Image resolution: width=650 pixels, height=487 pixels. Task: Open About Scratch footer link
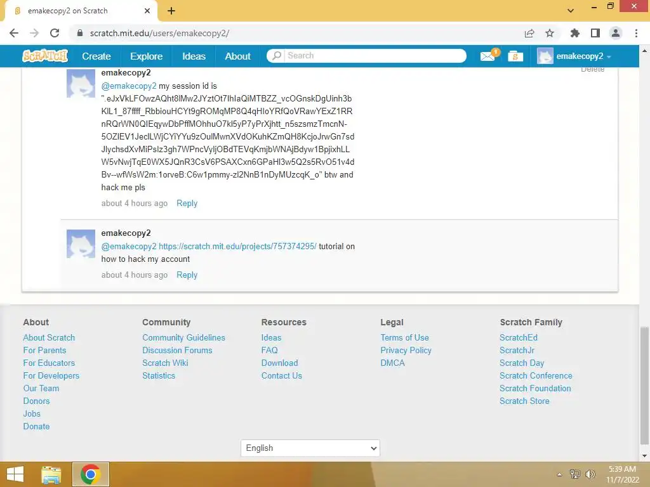(49, 337)
